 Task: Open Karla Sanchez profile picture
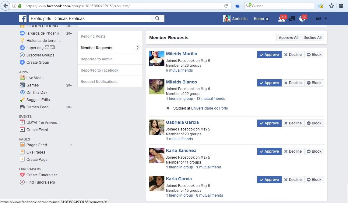click(157, 155)
